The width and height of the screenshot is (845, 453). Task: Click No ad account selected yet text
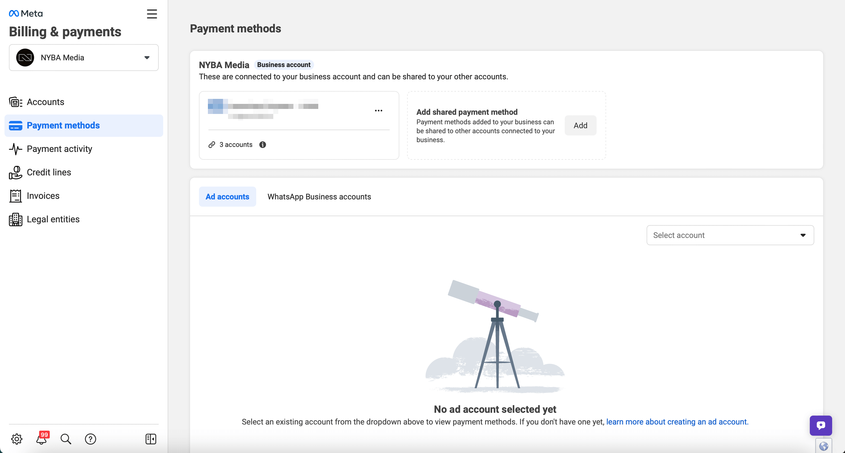495,409
